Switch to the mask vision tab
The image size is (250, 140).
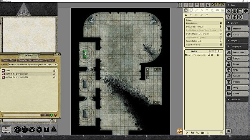point(217,10)
